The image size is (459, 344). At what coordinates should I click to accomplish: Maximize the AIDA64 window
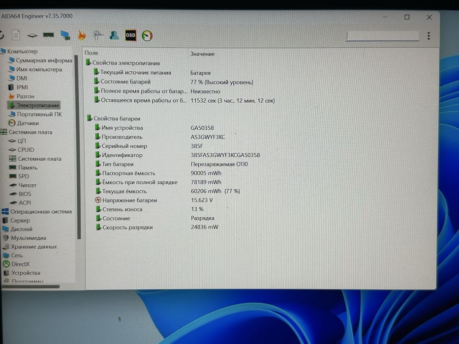click(x=407, y=17)
